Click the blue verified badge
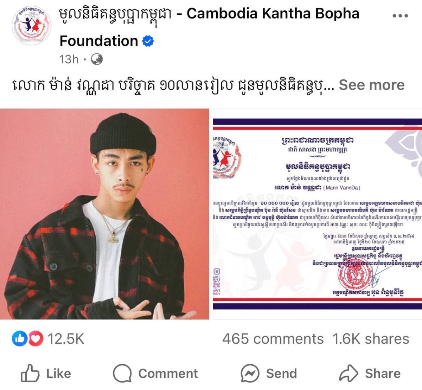 pos(148,41)
